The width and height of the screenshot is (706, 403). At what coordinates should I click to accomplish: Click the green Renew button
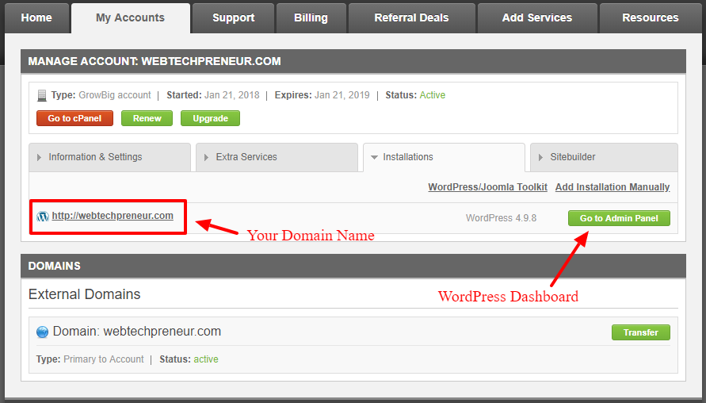[x=147, y=118]
